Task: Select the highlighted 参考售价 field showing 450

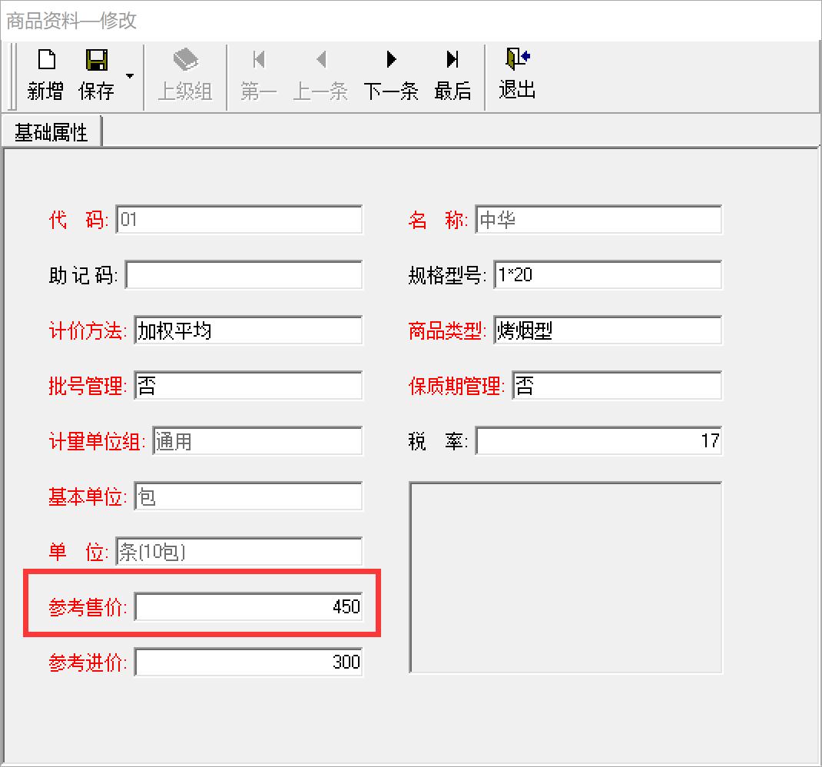Action: click(247, 606)
